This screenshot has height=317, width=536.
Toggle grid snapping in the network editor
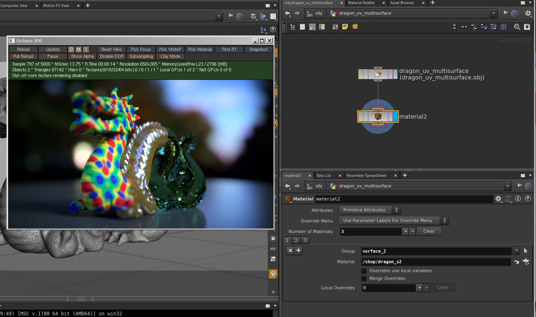[504, 27]
